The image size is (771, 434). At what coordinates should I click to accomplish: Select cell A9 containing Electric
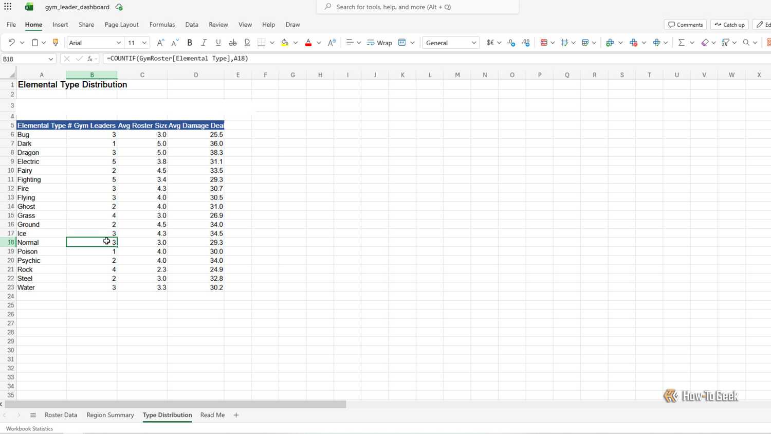[x=42, y=161]
